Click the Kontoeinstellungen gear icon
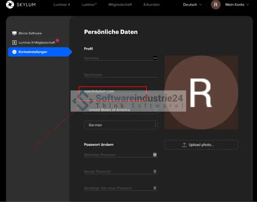The image size is (257, 202). [x=14, y=52]
